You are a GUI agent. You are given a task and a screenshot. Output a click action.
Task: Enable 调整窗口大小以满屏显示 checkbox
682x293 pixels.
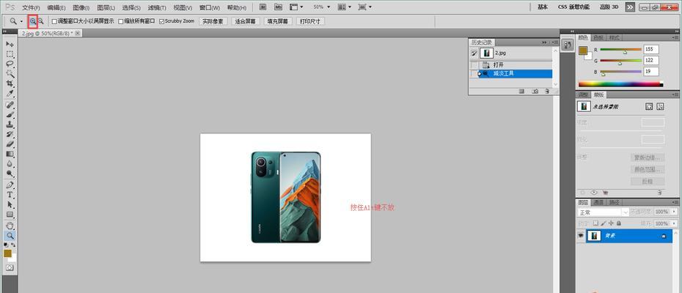(x=54, y=21)
